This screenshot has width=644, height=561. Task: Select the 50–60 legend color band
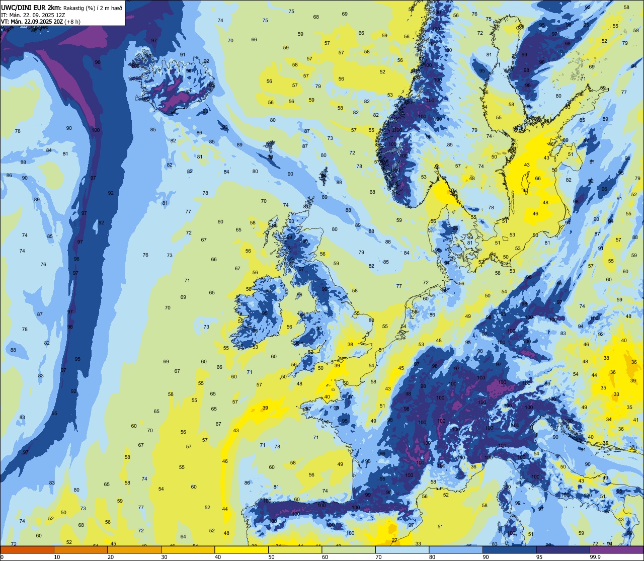[x=295, y=549]
